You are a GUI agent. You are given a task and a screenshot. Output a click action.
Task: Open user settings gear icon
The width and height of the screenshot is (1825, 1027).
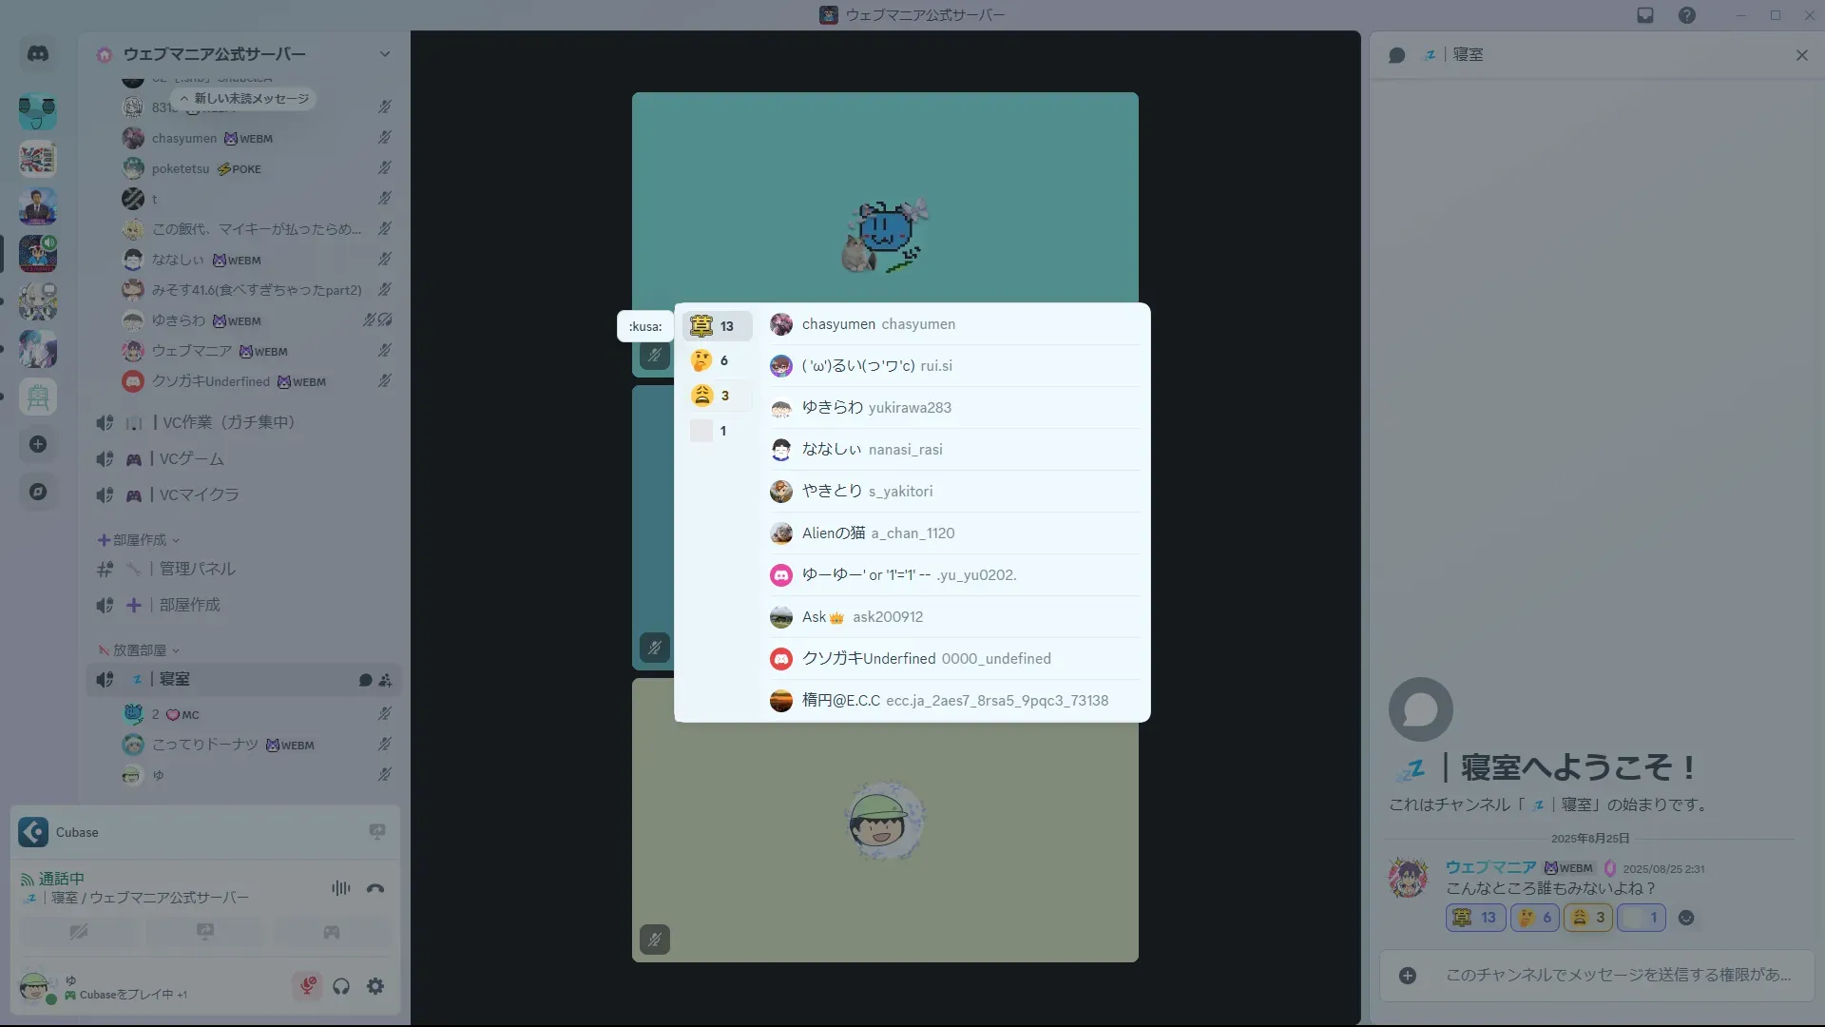click(x=375, y=986)
